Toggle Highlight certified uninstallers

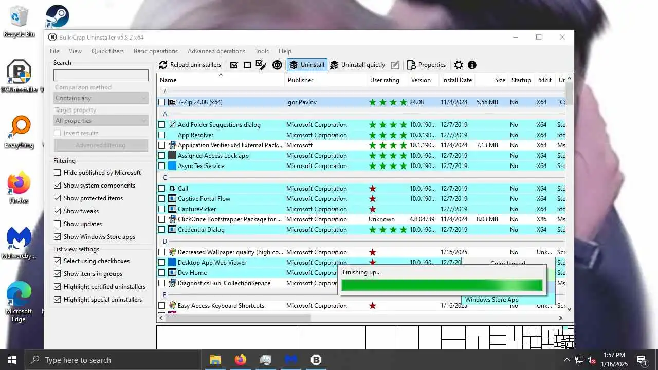[58, 287]
